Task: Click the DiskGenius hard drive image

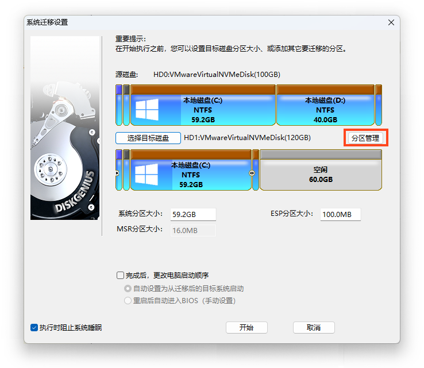Action: [65, 128]
